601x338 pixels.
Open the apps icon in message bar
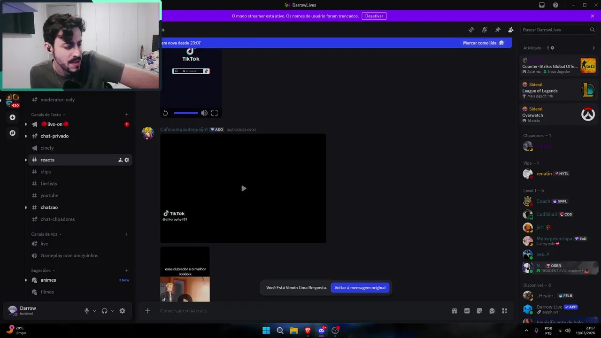(505, 311)
